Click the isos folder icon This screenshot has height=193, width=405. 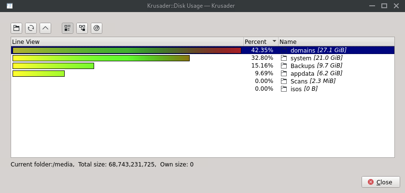(x=284, y=89)
